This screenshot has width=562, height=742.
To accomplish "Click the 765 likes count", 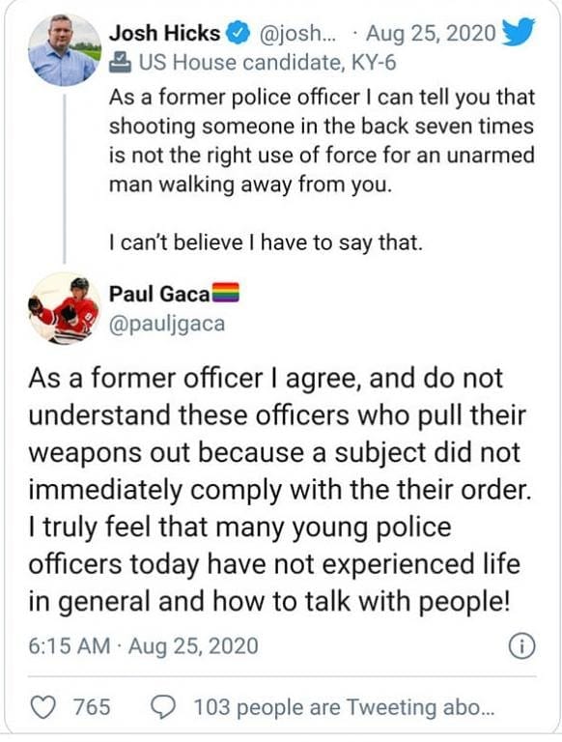I will point(92,707).
